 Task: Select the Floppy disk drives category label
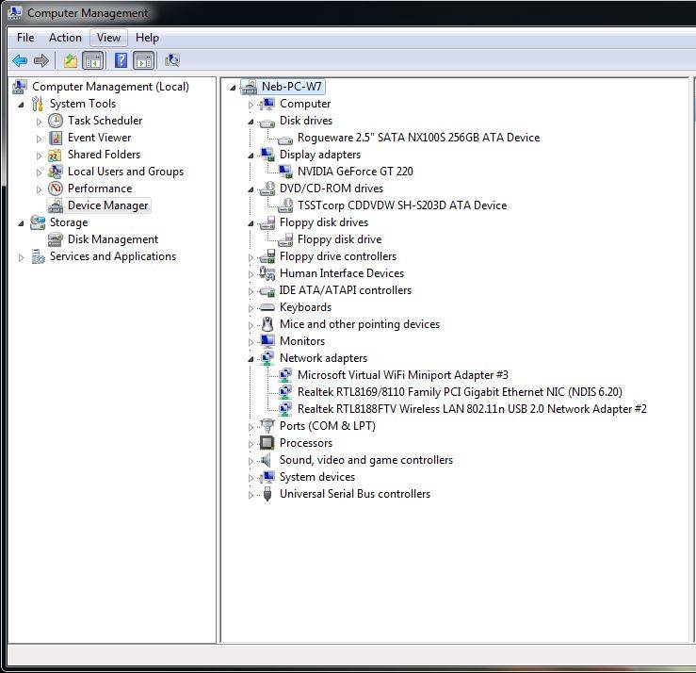pyautogui.click(x=324, y=222)
